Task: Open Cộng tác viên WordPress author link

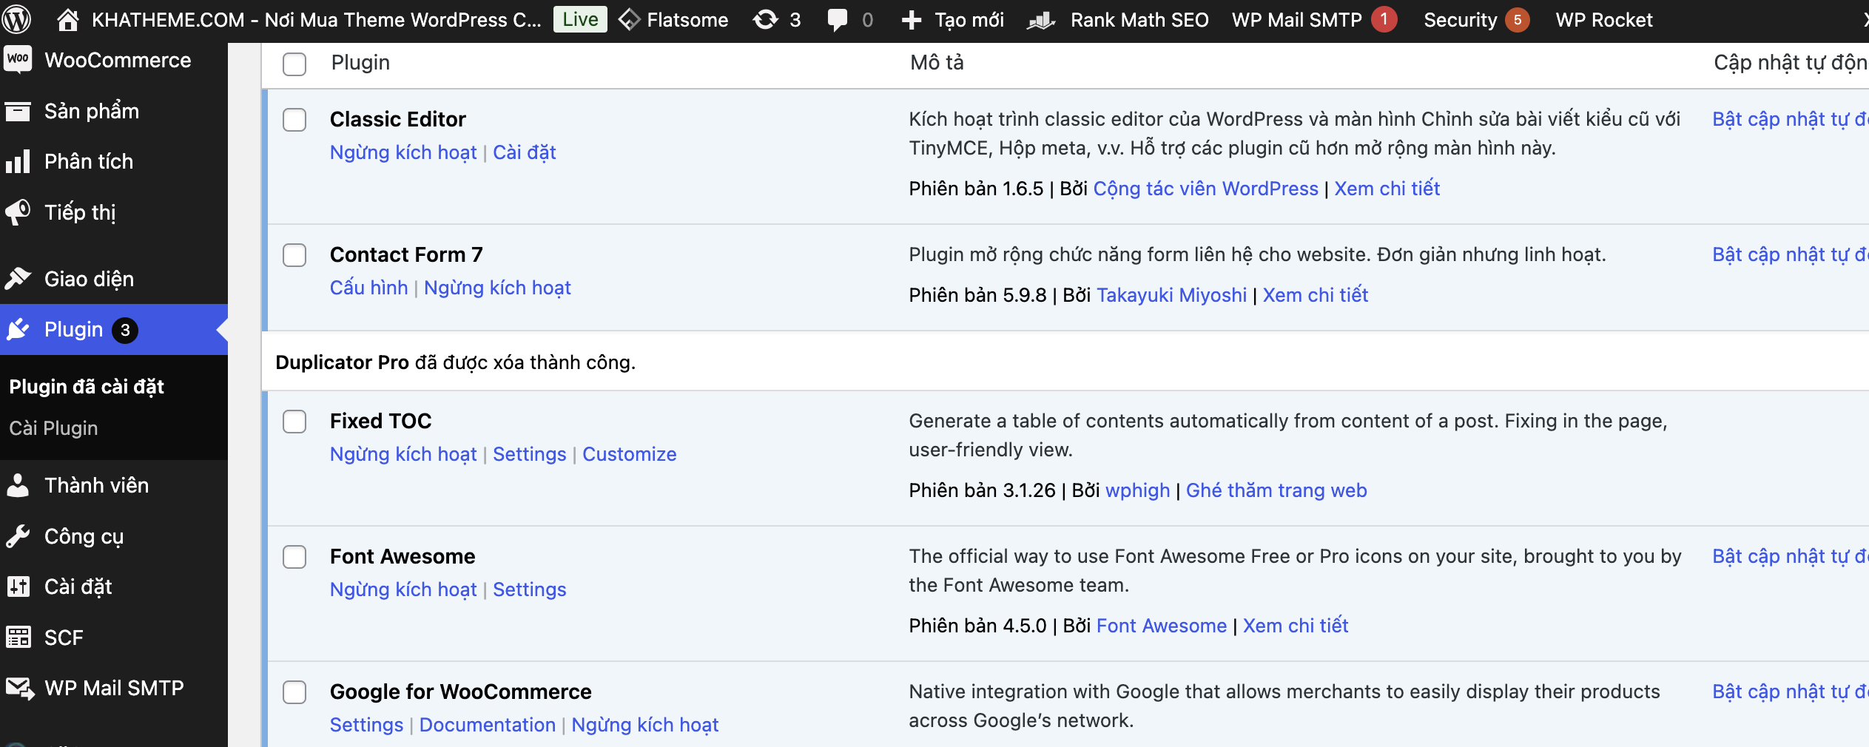Action: pyautogui.click(x=1206, y=189)
